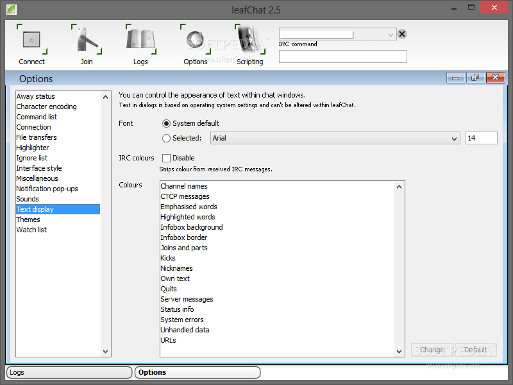Screen dimensions: 513x385
Task: Click the Options toolbar icon
Action: [196, 39]
